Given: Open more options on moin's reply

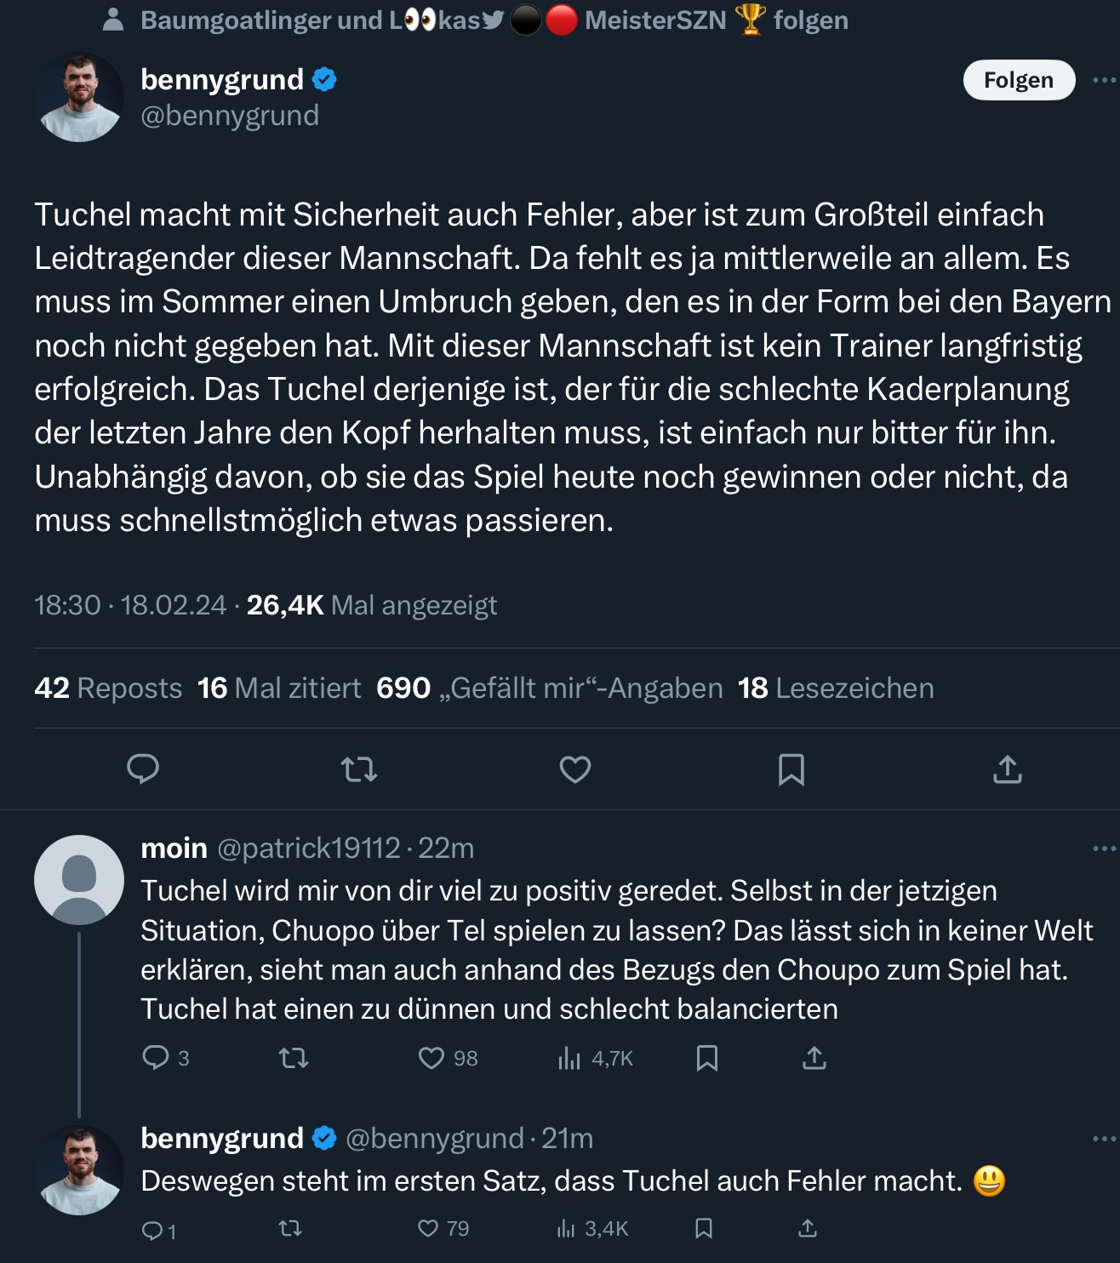Looking at the screenshot, I should pos(1104,849).
